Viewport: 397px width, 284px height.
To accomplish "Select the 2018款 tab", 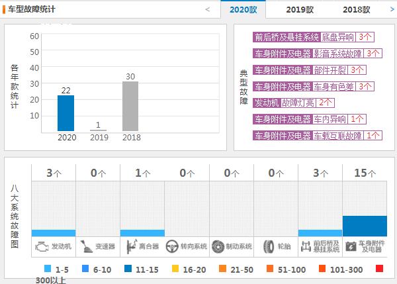I will pos(356,10).
